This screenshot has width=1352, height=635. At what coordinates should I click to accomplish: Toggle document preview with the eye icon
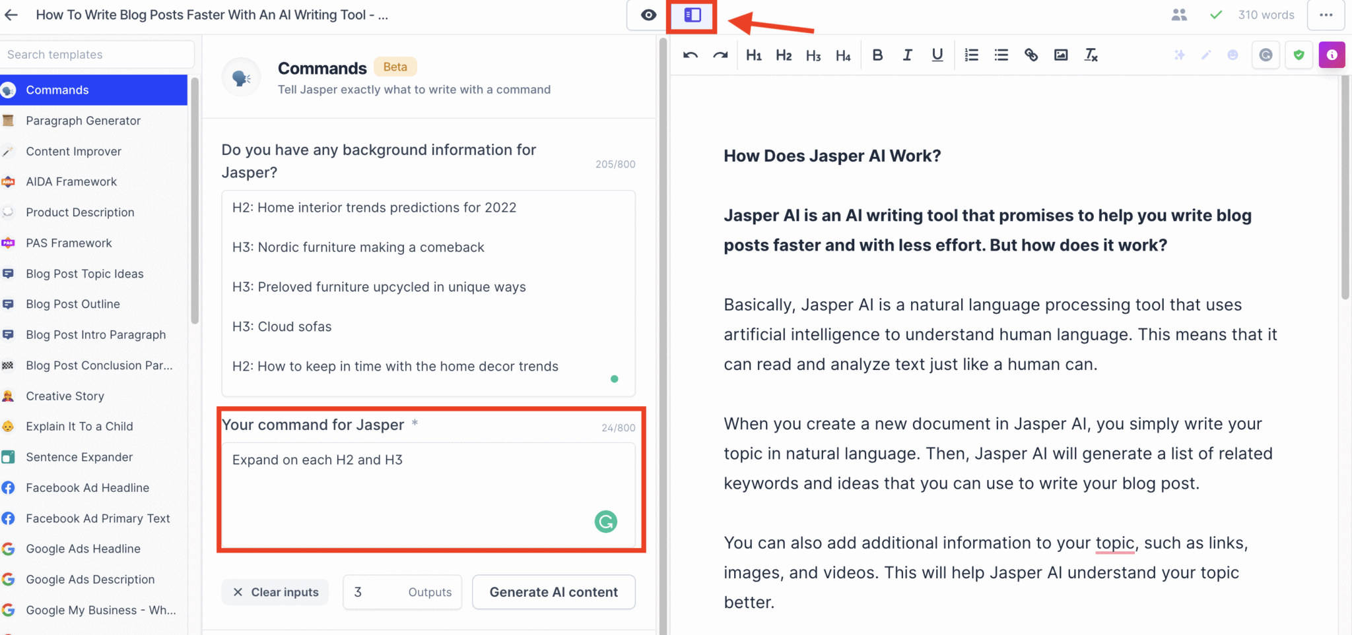click(x=648, y=15)
